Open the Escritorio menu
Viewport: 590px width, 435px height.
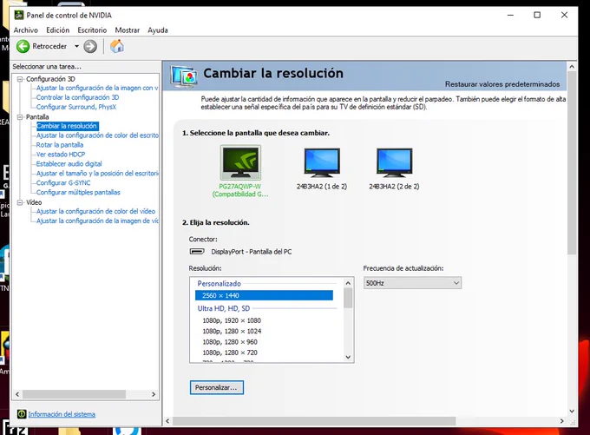92,30
